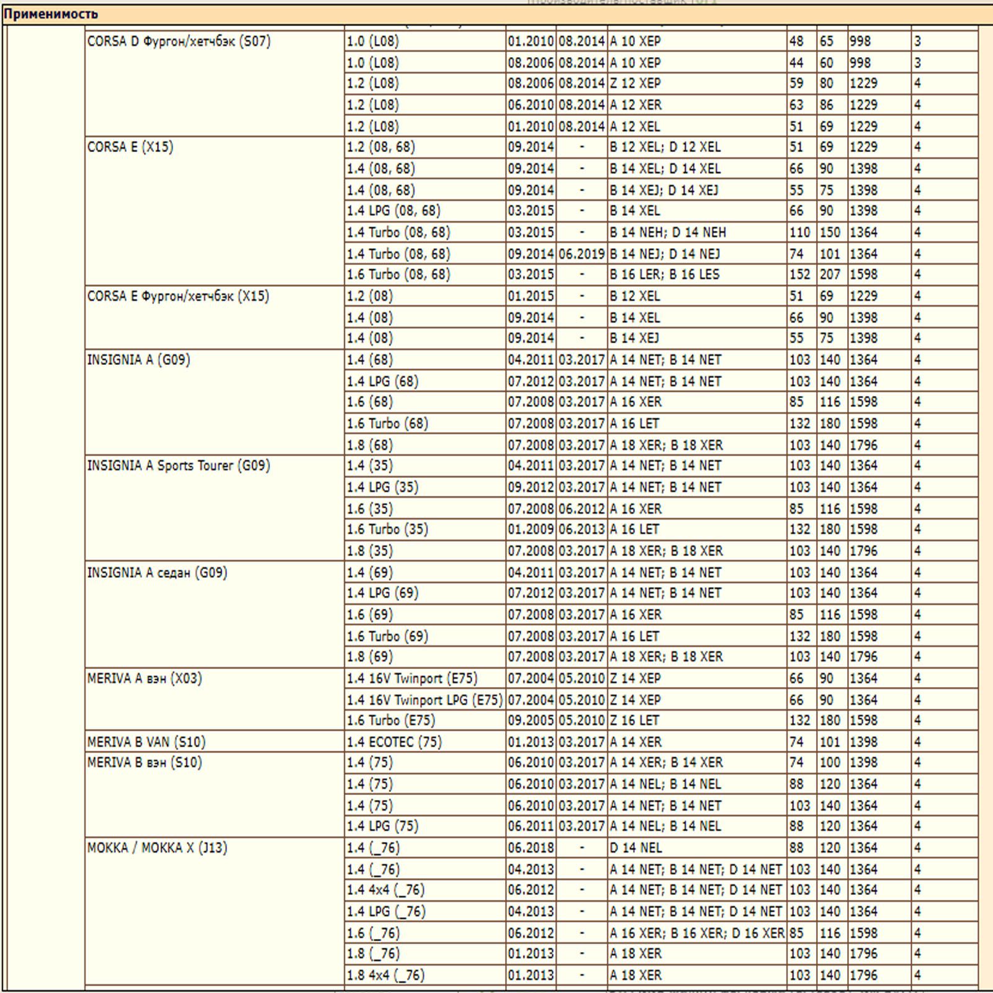
Task: Click the Применимость section header
Action: point(51,14)
